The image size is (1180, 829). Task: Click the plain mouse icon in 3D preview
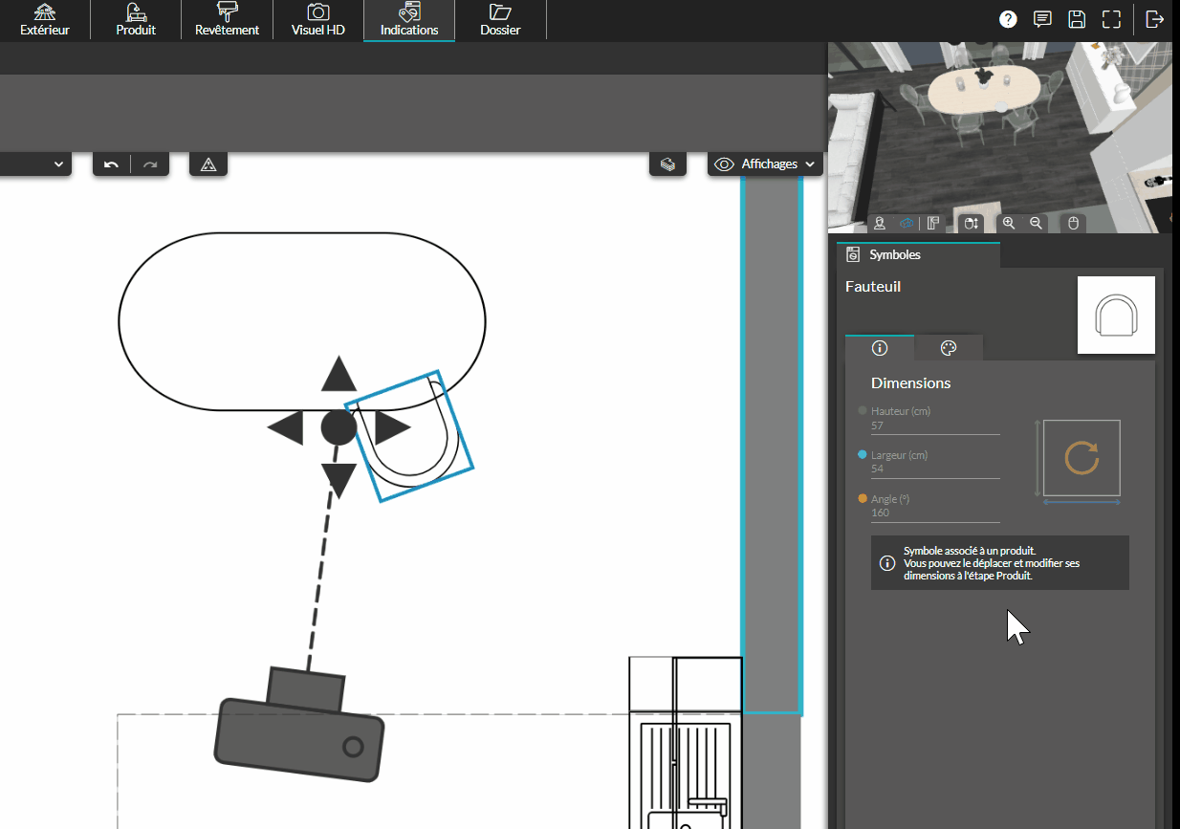(x=1073, y=223)
